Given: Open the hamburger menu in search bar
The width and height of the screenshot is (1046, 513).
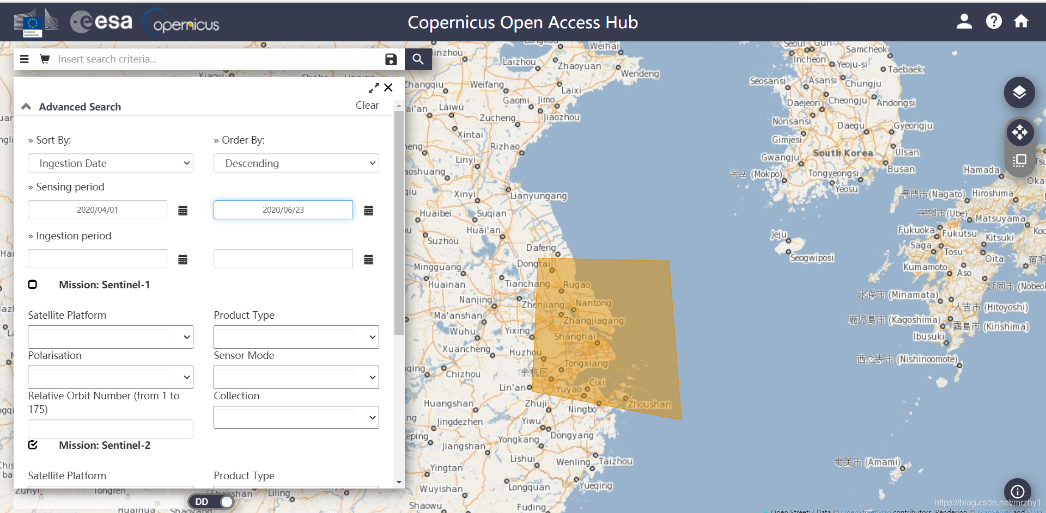Looking at the screenshot, I should click(24, 59).
